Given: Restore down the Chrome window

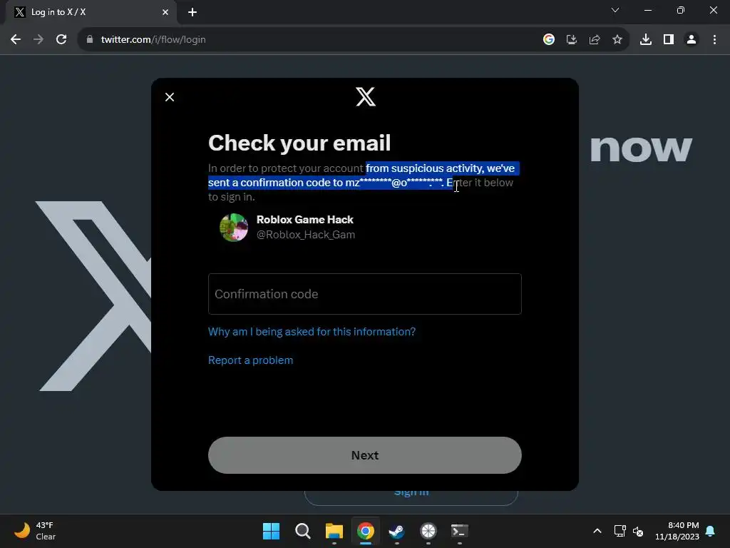Looking at the screenshot, I should [680, 10].
